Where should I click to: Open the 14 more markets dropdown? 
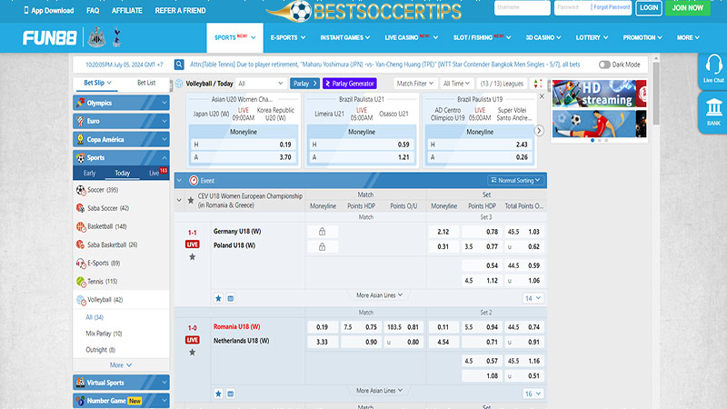click(533, 298)
